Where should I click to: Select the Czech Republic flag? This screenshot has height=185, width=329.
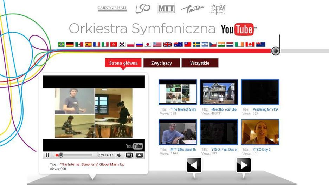click(x=213, y=44)
